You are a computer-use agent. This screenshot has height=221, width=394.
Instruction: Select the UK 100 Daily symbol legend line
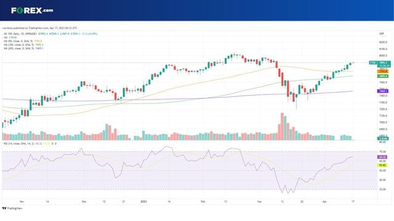click(50, 34)
